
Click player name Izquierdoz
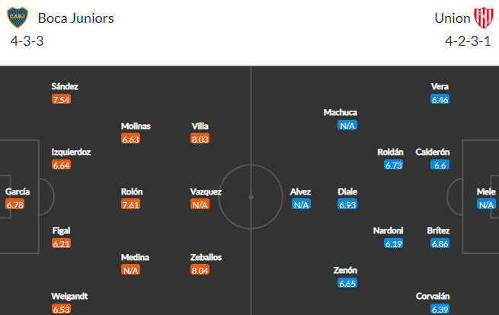(71, 153)
